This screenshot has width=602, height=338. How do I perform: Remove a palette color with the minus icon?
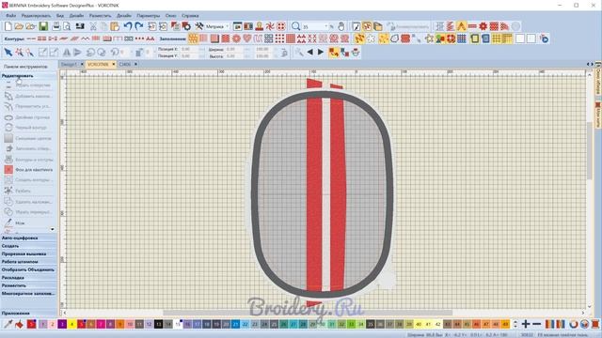click(537, 324)
